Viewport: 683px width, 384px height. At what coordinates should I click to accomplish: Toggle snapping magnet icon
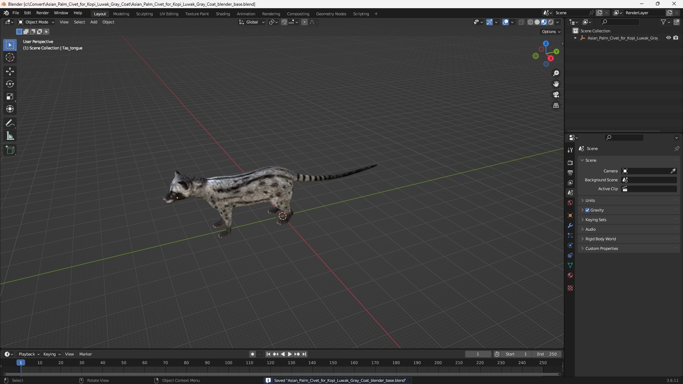pos(284,22)
